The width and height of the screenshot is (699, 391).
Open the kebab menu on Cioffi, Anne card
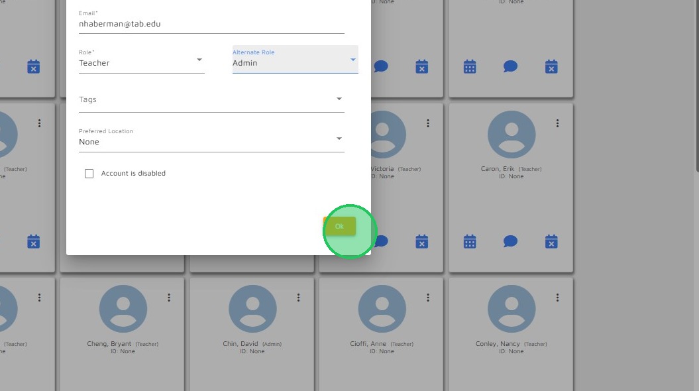428,298
